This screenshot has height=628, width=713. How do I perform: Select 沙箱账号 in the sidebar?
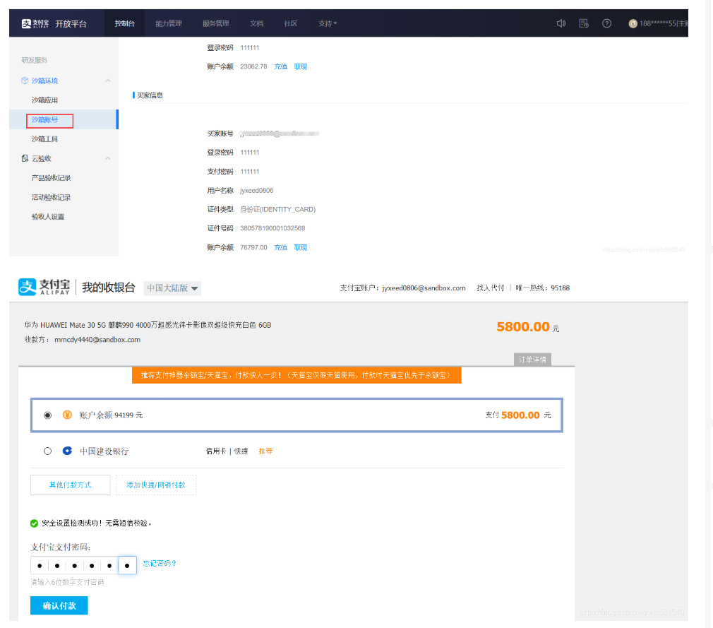[x=44, y=119]
